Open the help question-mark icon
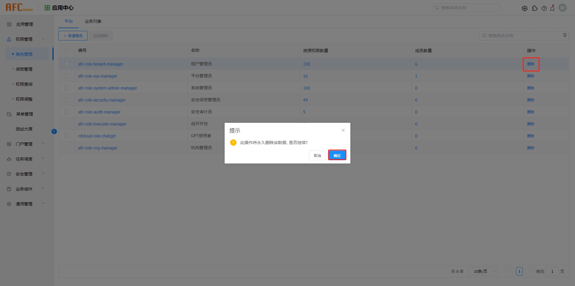The image size is (575, 286). 544,8
